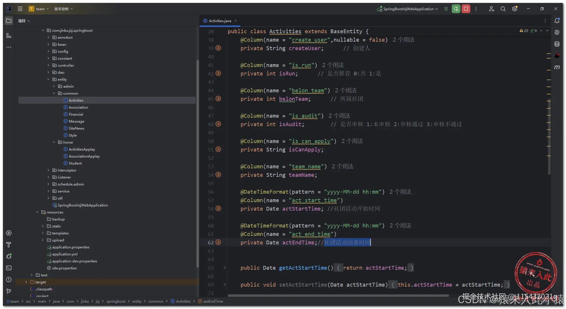Click gutter annotation icon on line 48
Viewport: 566px width, 309px height.
(x=218, y=124)
